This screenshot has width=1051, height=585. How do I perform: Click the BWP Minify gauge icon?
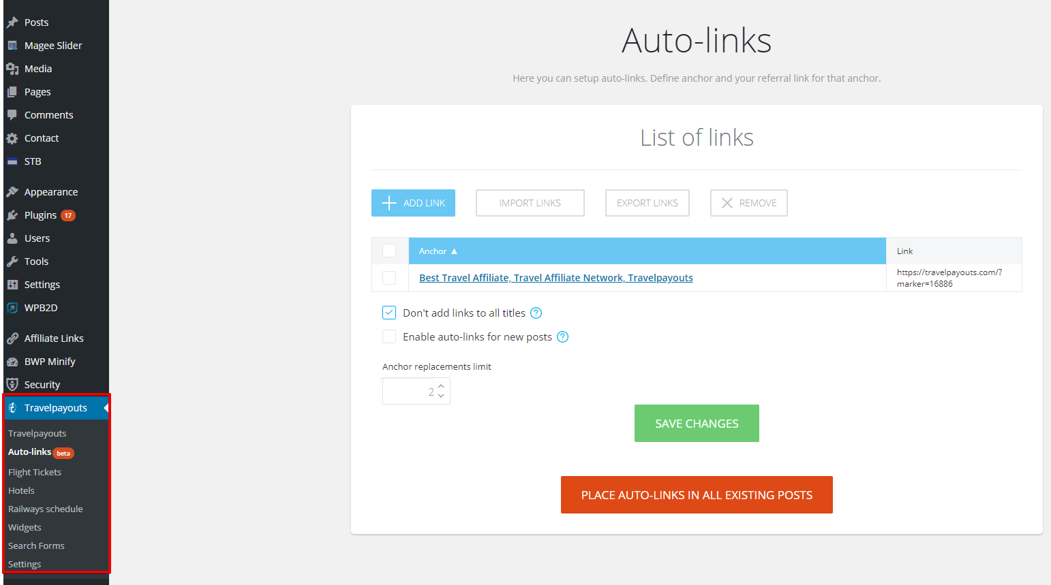tap(12, 362)
